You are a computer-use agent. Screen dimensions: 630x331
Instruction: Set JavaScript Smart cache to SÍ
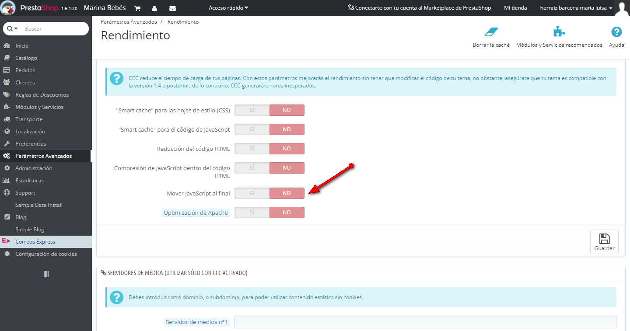252,129
